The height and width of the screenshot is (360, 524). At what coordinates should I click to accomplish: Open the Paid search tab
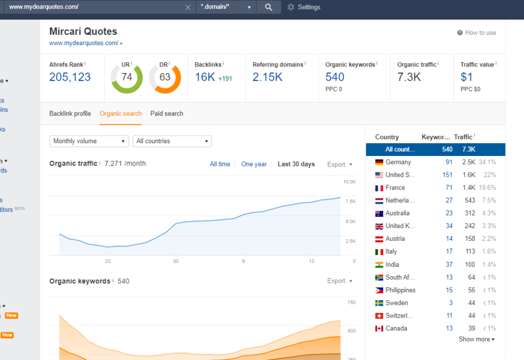click(x=167, y=114)
